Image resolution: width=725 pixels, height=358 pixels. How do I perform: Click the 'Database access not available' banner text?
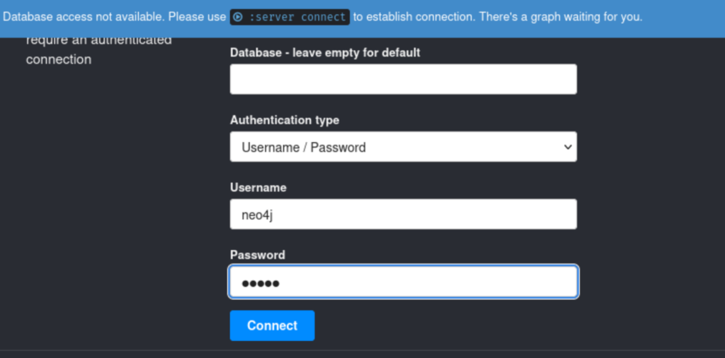[83, 17]
